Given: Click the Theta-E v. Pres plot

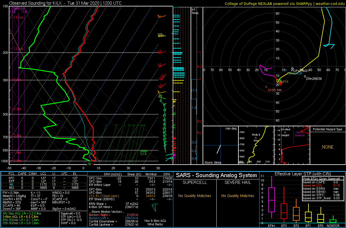Looking at the screenshot, I should pyautogui.click(x=256, y=145).
